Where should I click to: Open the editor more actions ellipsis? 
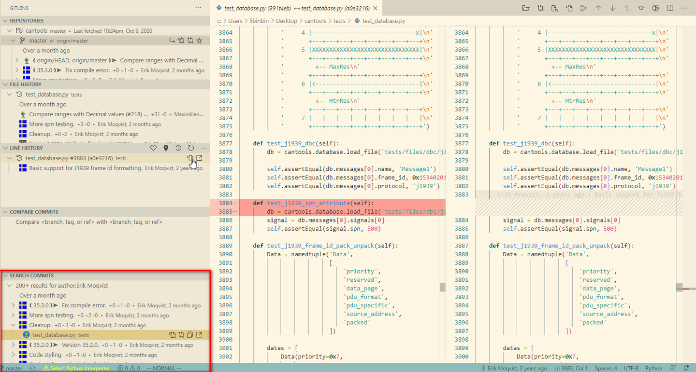pyautogui.click(x=684, y=8)
